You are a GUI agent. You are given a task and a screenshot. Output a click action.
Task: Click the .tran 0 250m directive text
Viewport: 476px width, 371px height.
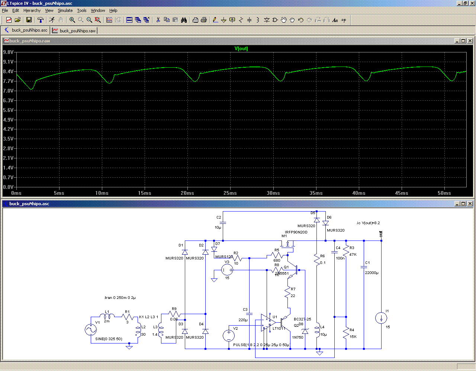(x=120, y=298)
